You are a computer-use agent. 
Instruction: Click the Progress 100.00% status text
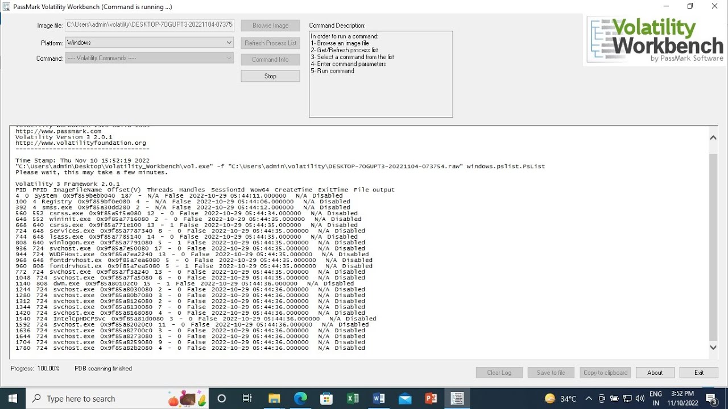[35, 369]
